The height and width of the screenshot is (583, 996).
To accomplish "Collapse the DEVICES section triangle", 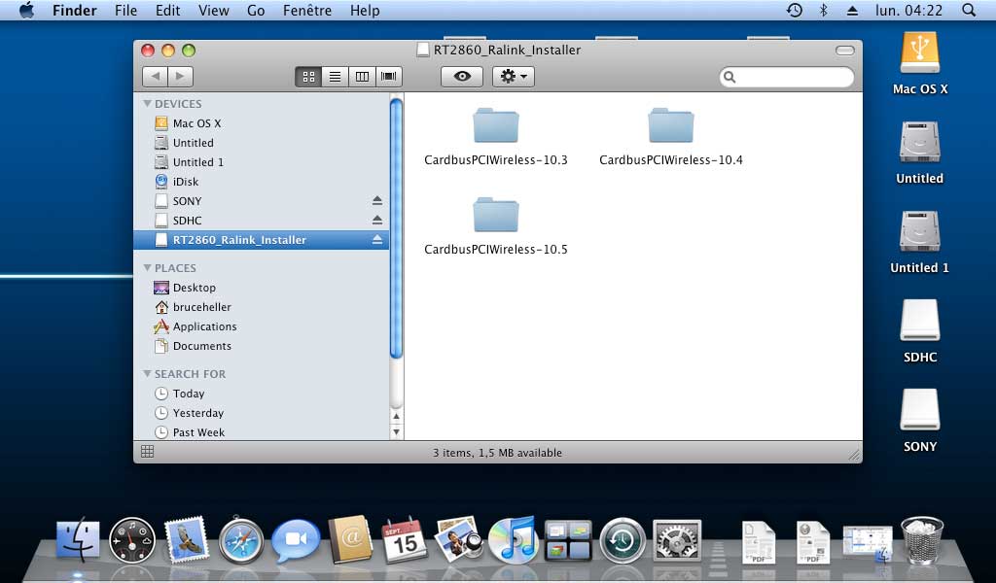I will point(148,103).
